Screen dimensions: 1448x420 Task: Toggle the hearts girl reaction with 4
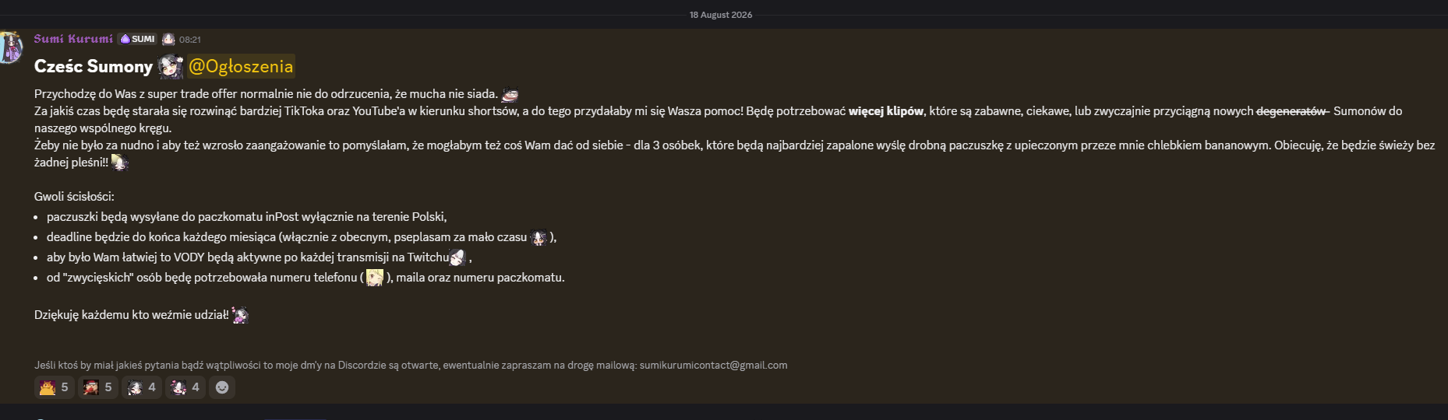click(x=185, y=387)
